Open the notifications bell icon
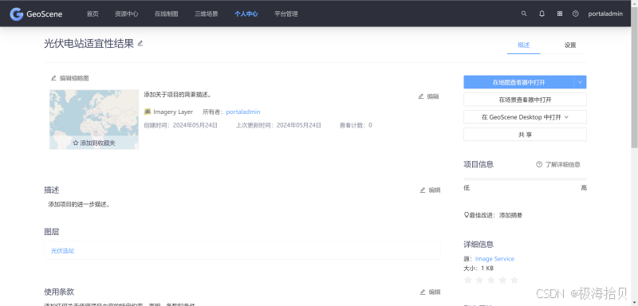Viewport: 638px width, 306px height. click(542, 14)
